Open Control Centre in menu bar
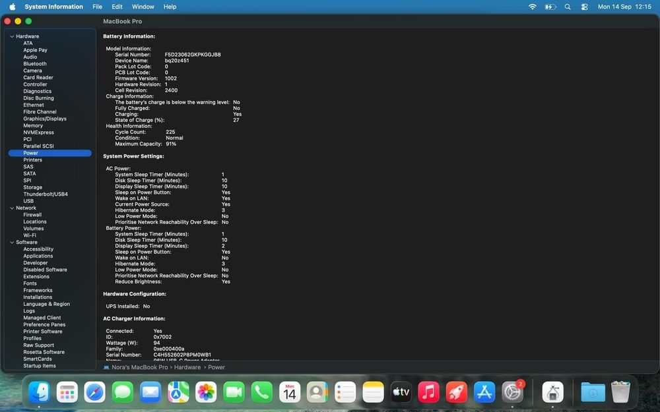The image size is (660, 412). [x=584, y=7]
